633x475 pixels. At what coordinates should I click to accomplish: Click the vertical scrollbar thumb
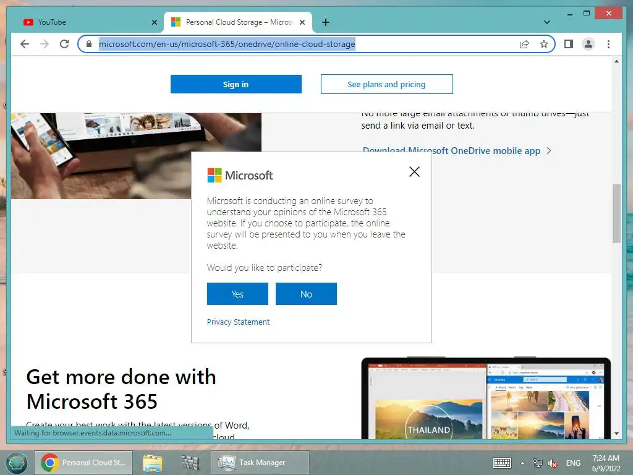pos(616,213)
